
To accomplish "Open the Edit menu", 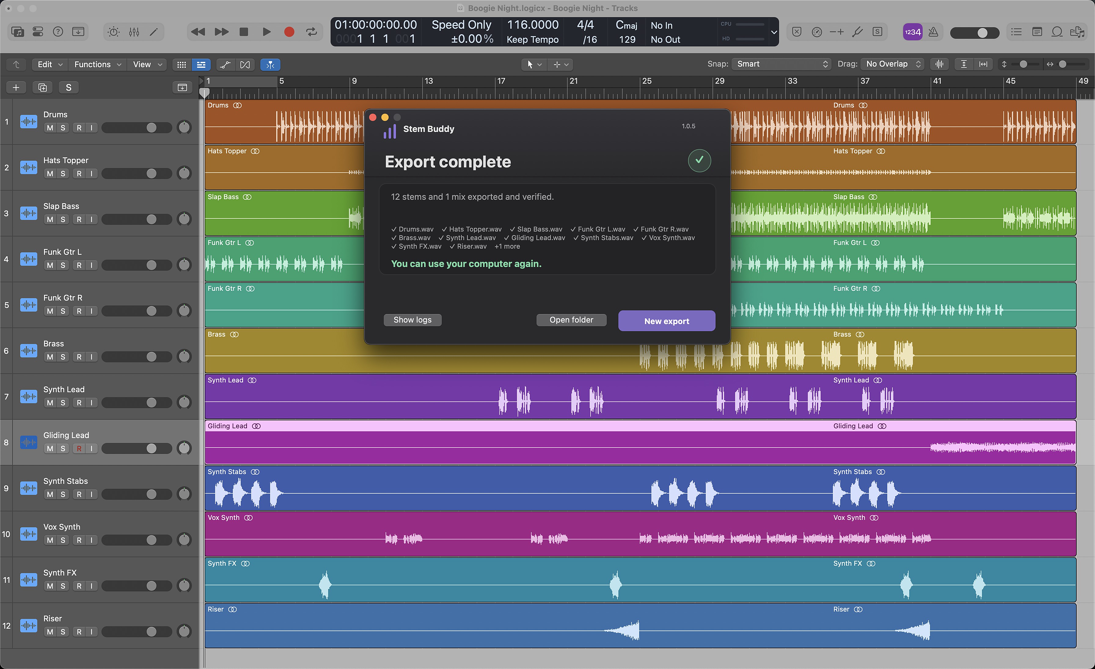I will tap(50, 64).
